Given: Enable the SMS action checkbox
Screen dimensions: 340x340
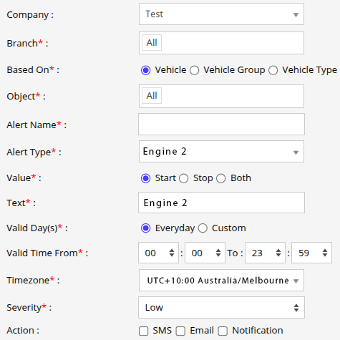Looking at the screenshot, I should (x=143, y=331).
